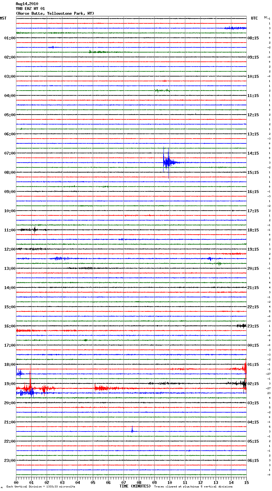Click the station code 'YHB EHZ WY 01'

[x=30, y=9]
